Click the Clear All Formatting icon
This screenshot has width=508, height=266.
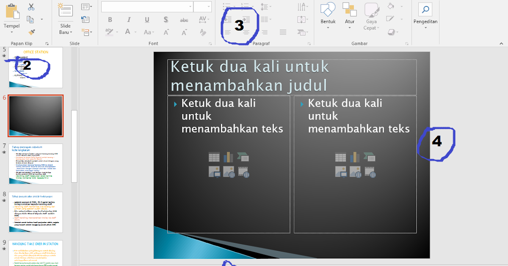click(x=204, y=32)
